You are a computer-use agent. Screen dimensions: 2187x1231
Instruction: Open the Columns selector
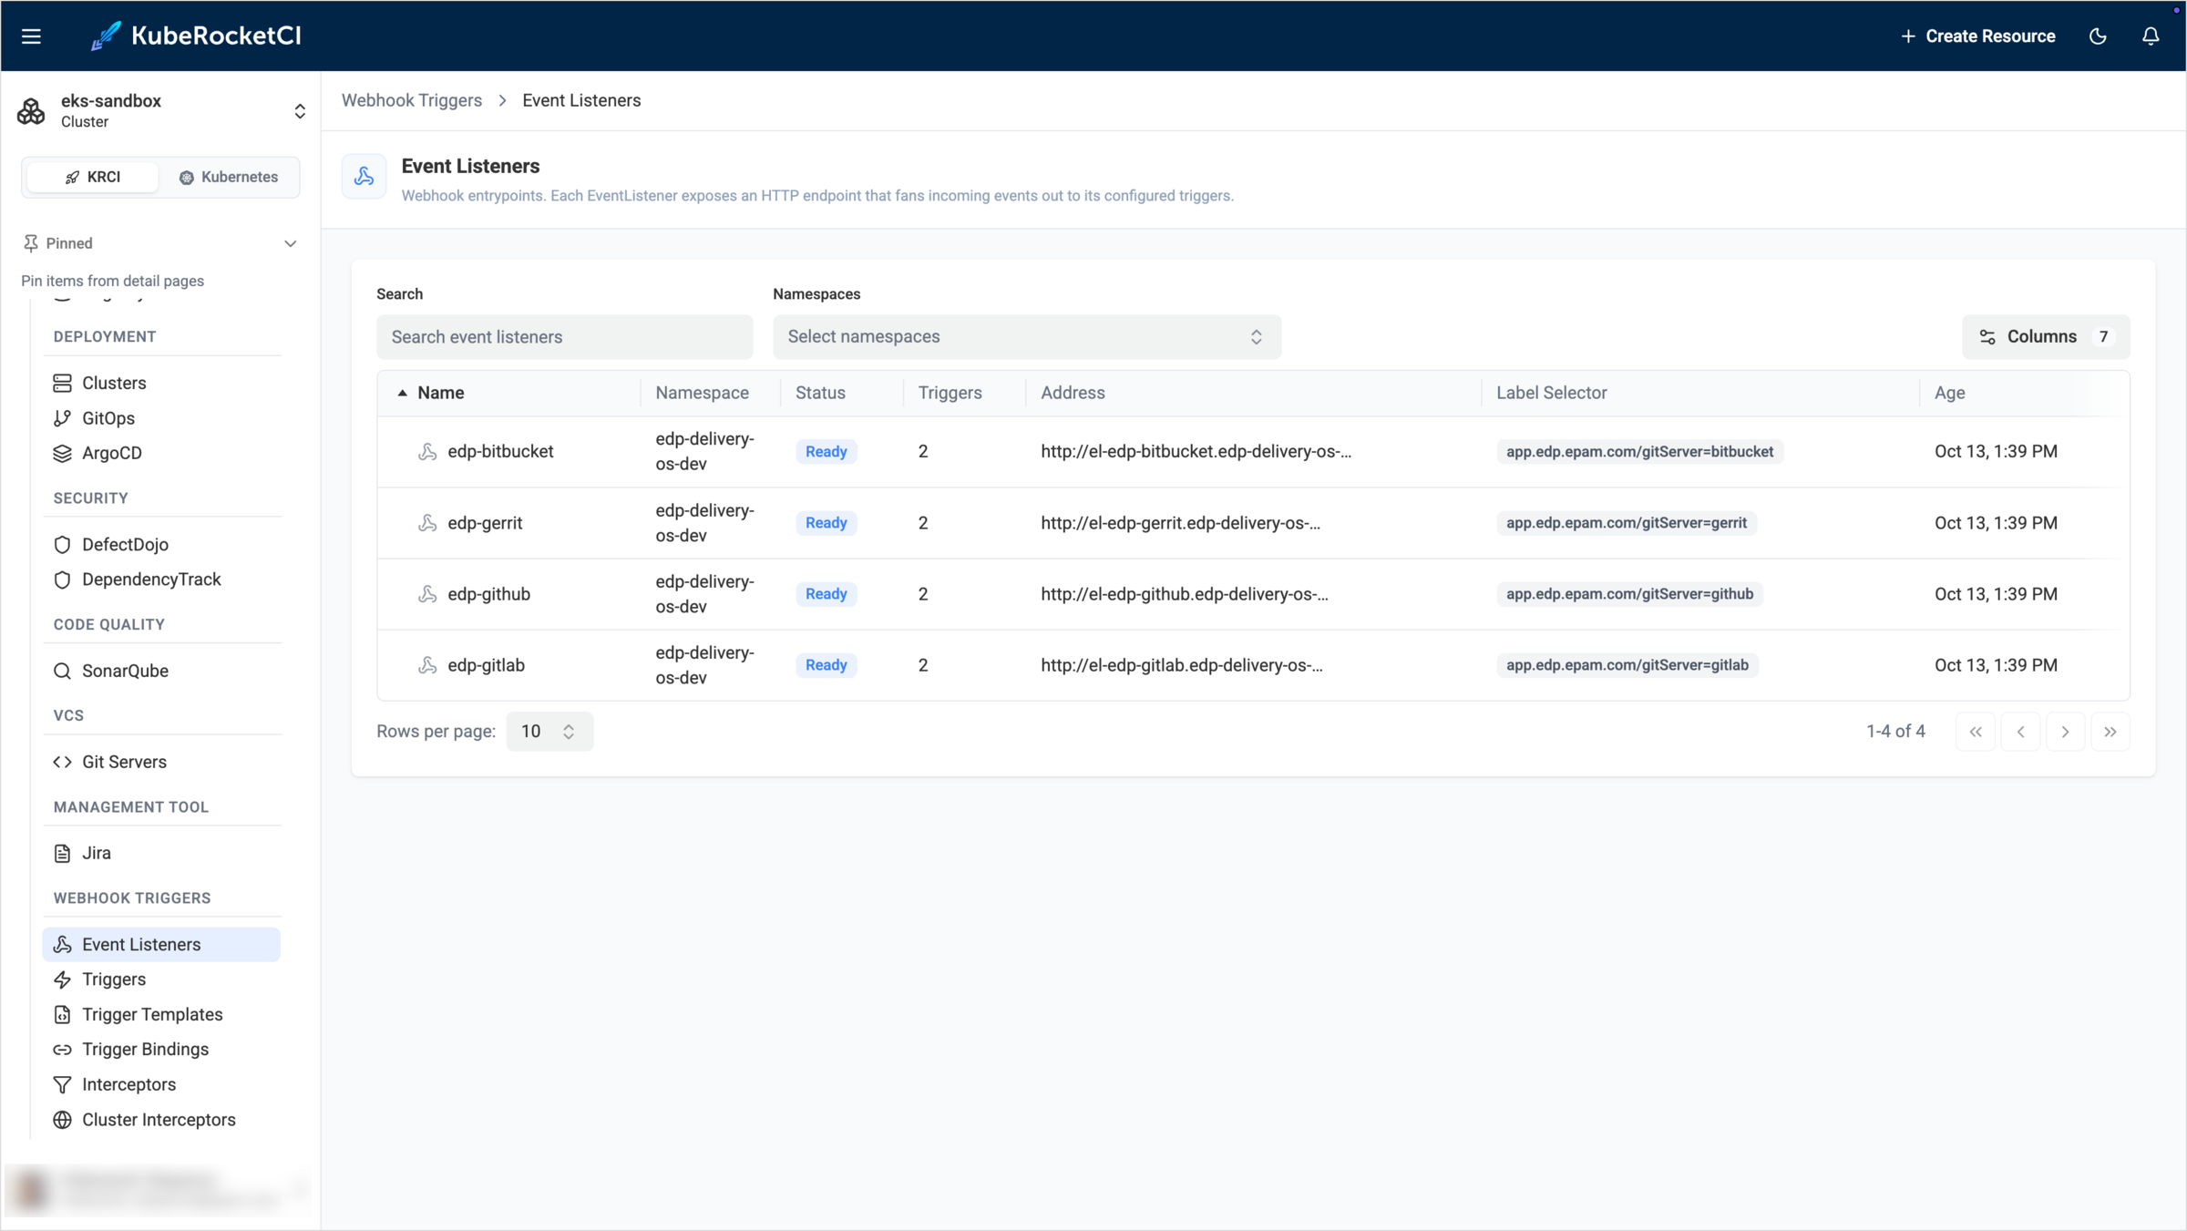coord(2045,337)
